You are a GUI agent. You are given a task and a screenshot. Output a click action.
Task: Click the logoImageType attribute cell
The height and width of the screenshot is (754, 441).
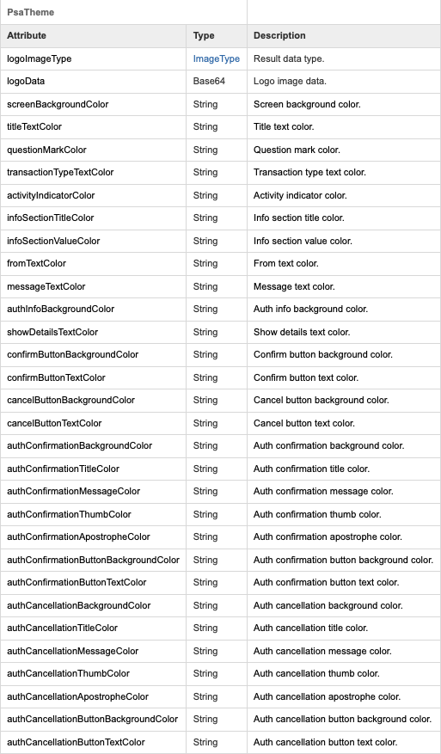coord(94,58)
